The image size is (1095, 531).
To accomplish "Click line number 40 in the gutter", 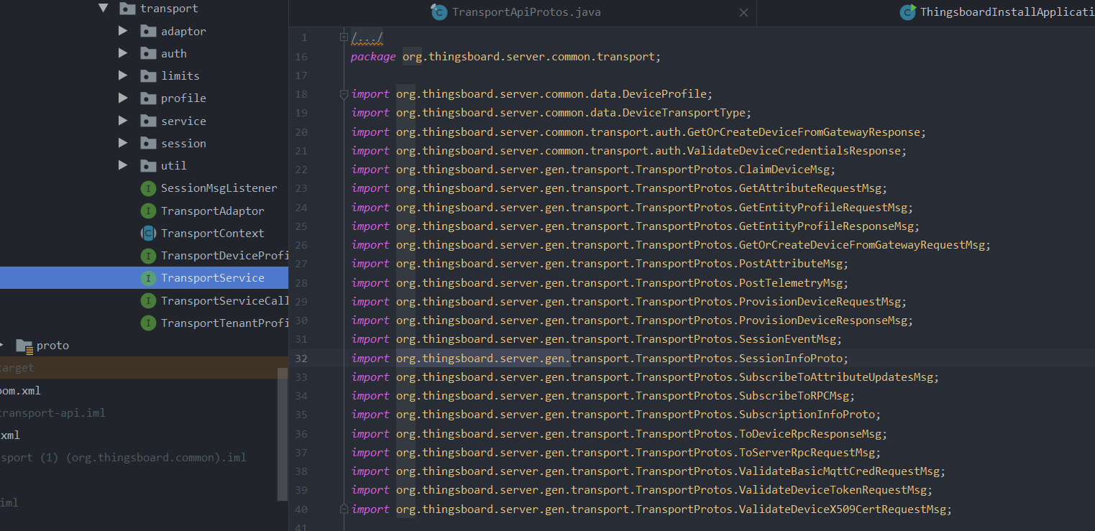I will point(301,509).
